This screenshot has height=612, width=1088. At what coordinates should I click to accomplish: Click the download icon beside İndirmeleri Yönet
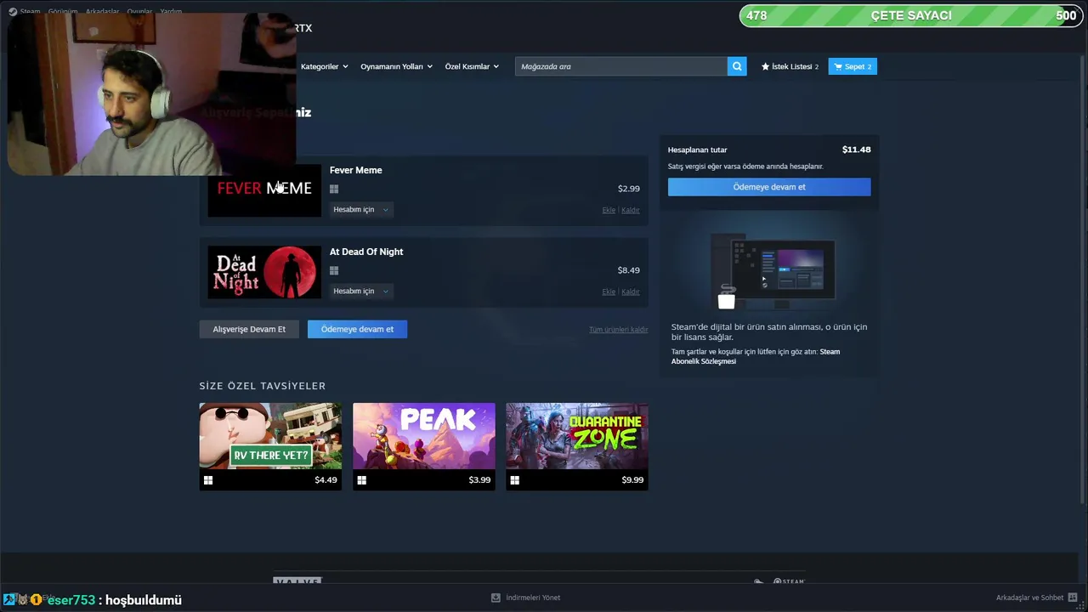tap(496, 598)
